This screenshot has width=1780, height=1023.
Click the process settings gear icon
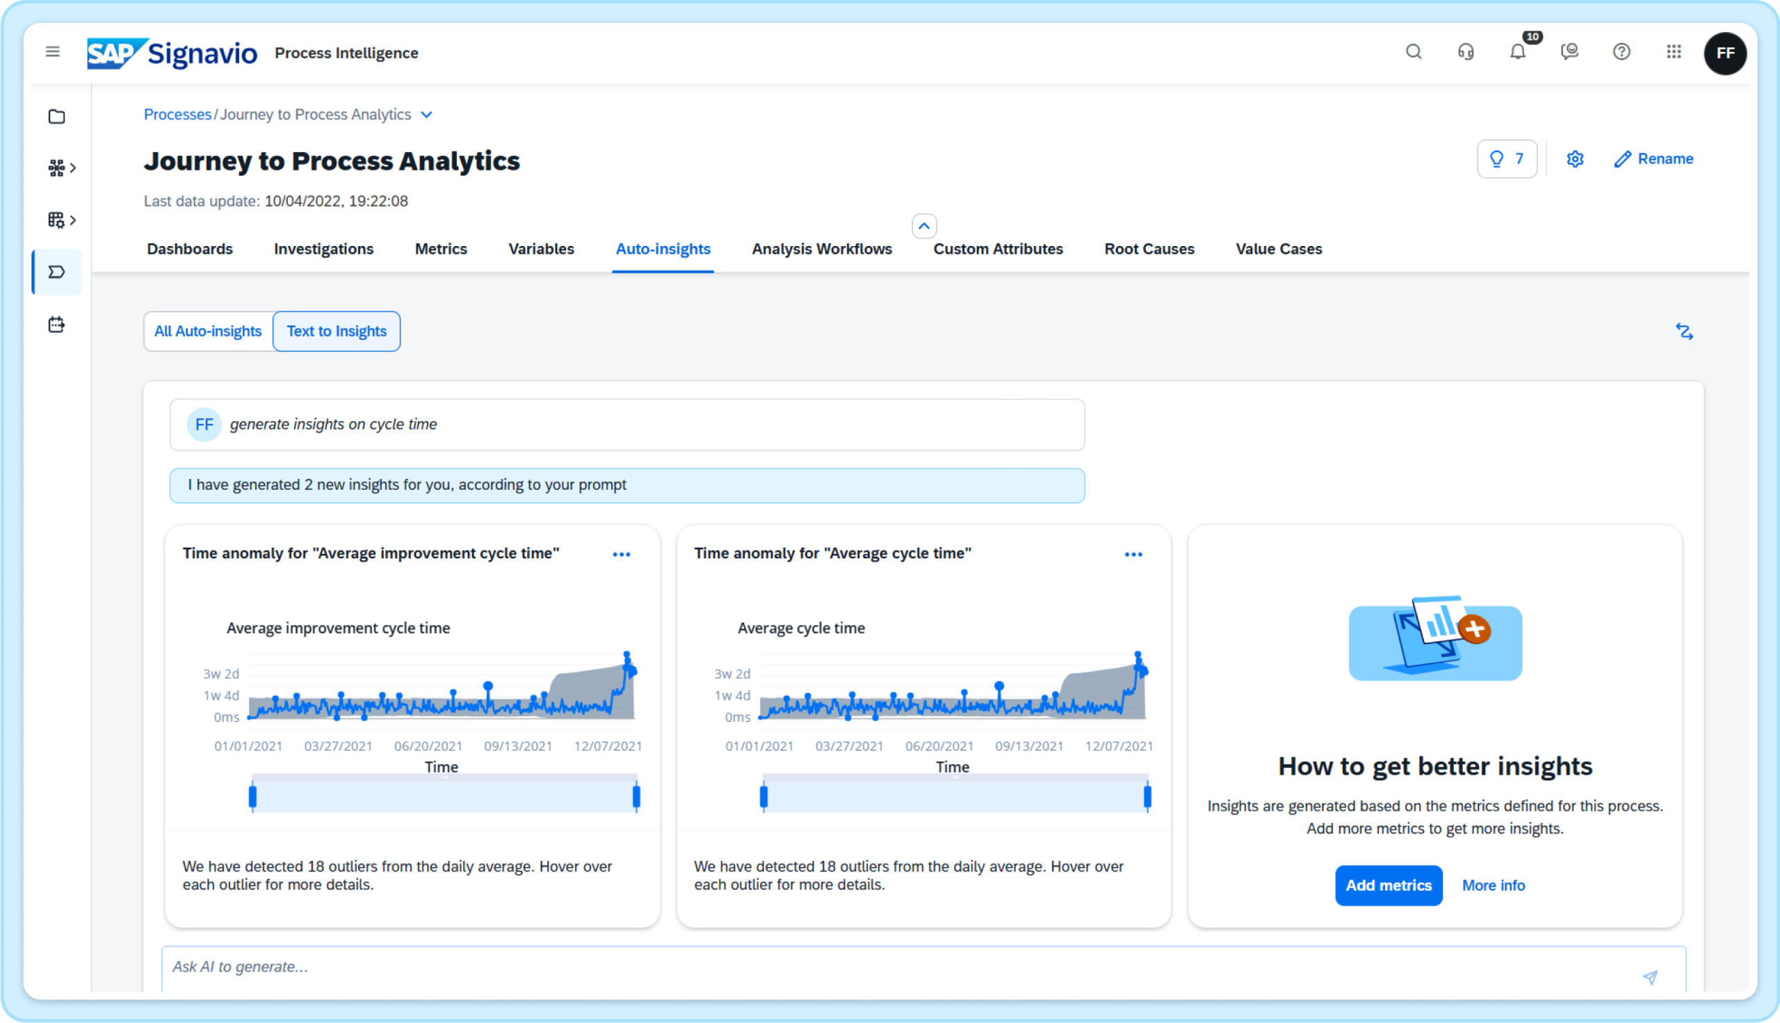point(1575,158)
